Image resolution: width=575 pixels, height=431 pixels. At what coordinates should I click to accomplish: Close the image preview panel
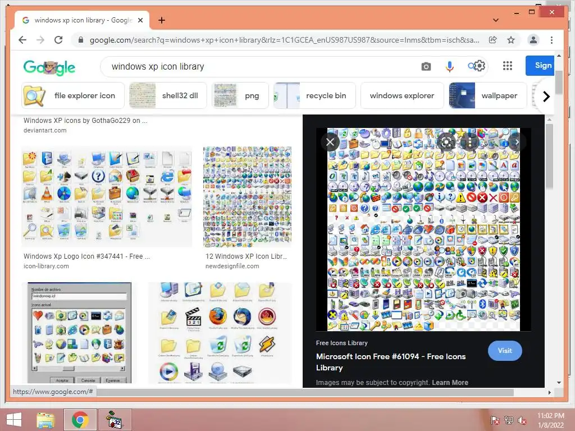[x=330, y=142]
